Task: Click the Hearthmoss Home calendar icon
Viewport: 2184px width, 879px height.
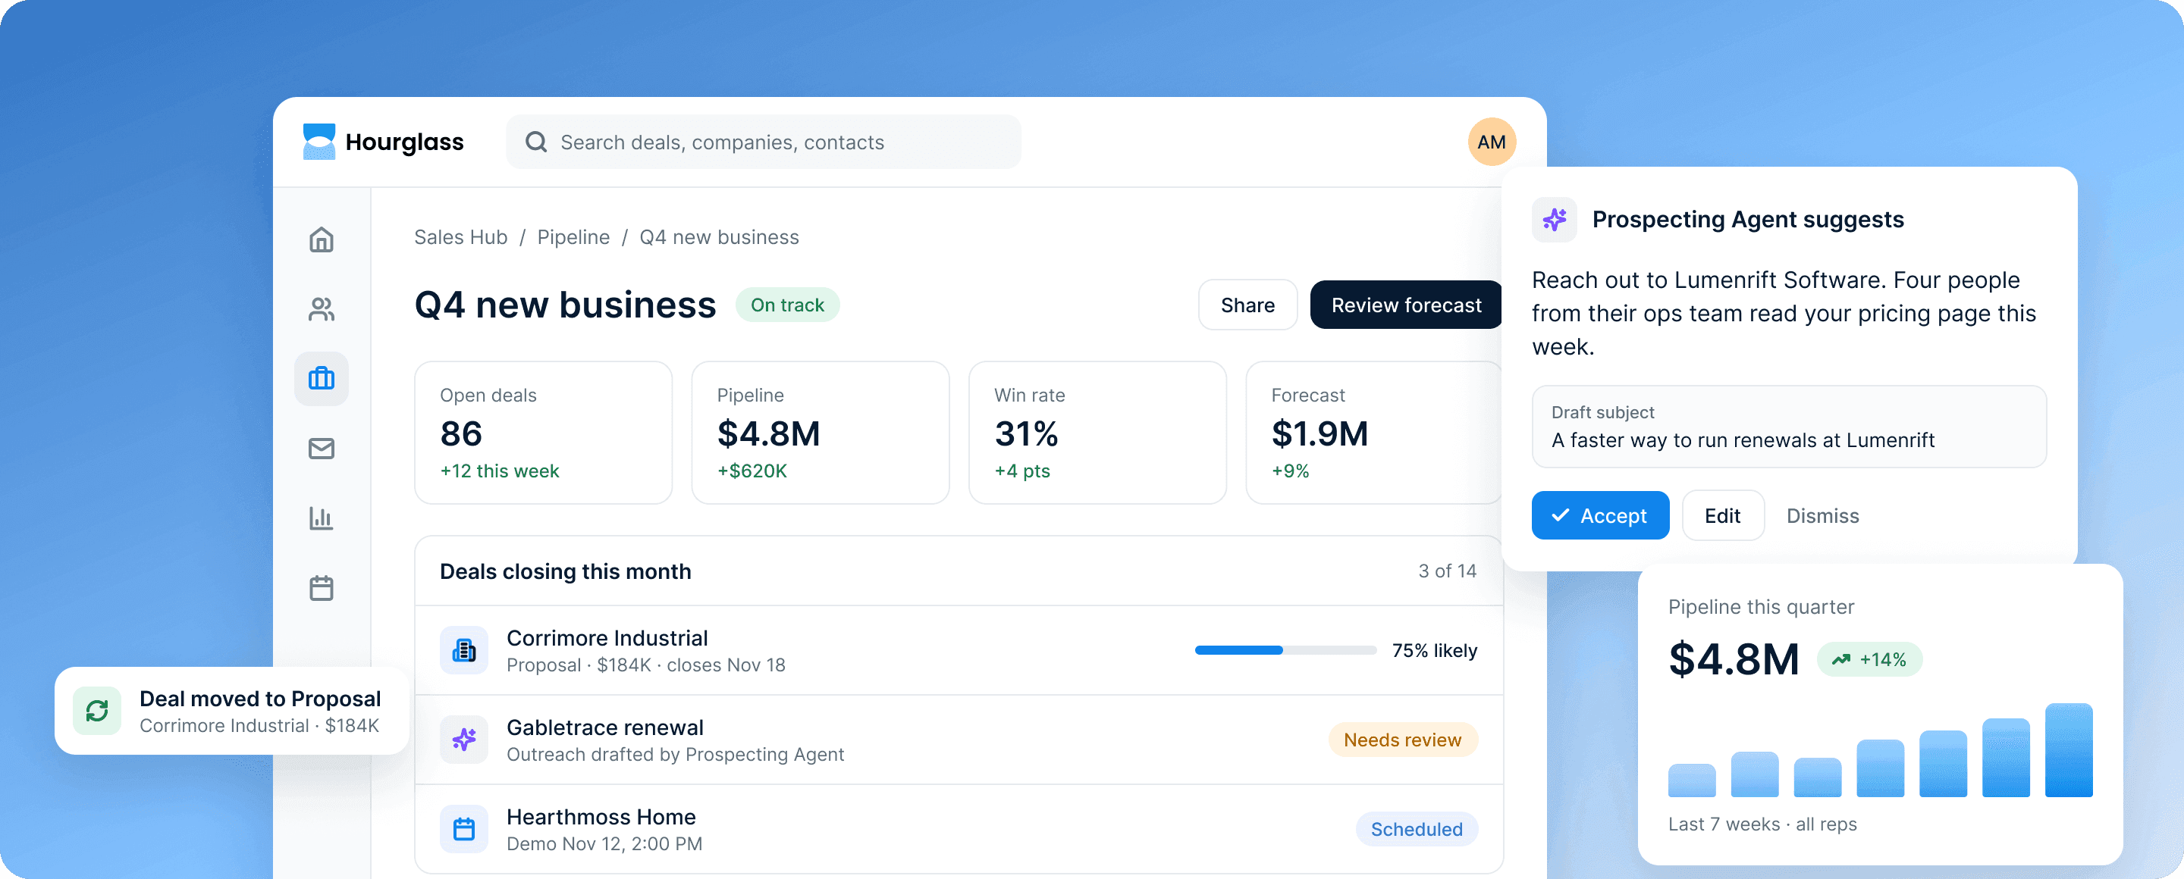Action: [464, 829]
